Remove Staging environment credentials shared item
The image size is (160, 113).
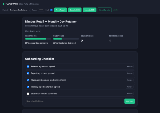[x=130, y=80]
